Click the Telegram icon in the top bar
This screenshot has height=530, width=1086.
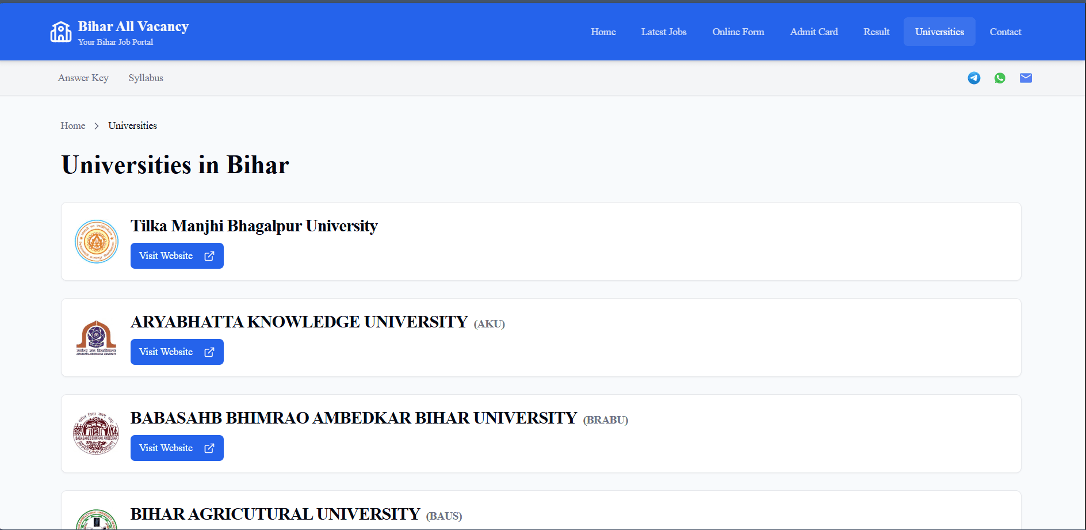point(974,78)
